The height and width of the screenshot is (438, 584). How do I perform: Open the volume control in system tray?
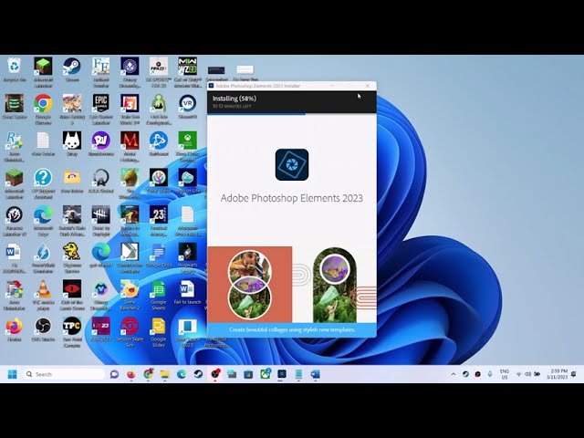[527, 374]
